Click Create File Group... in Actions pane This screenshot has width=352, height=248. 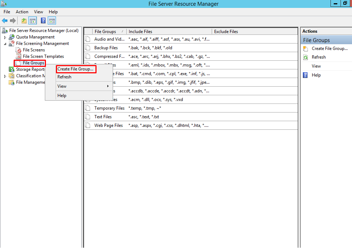(x=329, y=49)
